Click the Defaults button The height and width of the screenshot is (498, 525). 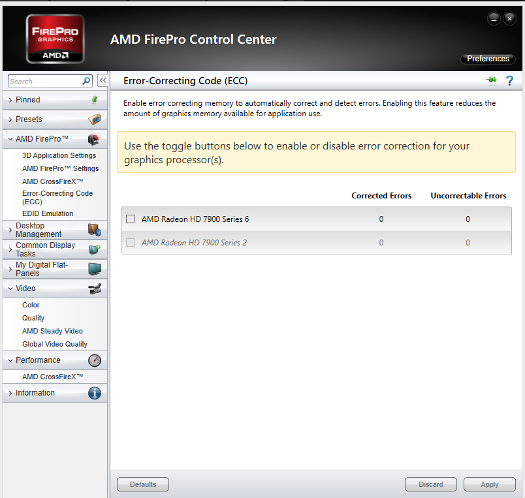143,484
